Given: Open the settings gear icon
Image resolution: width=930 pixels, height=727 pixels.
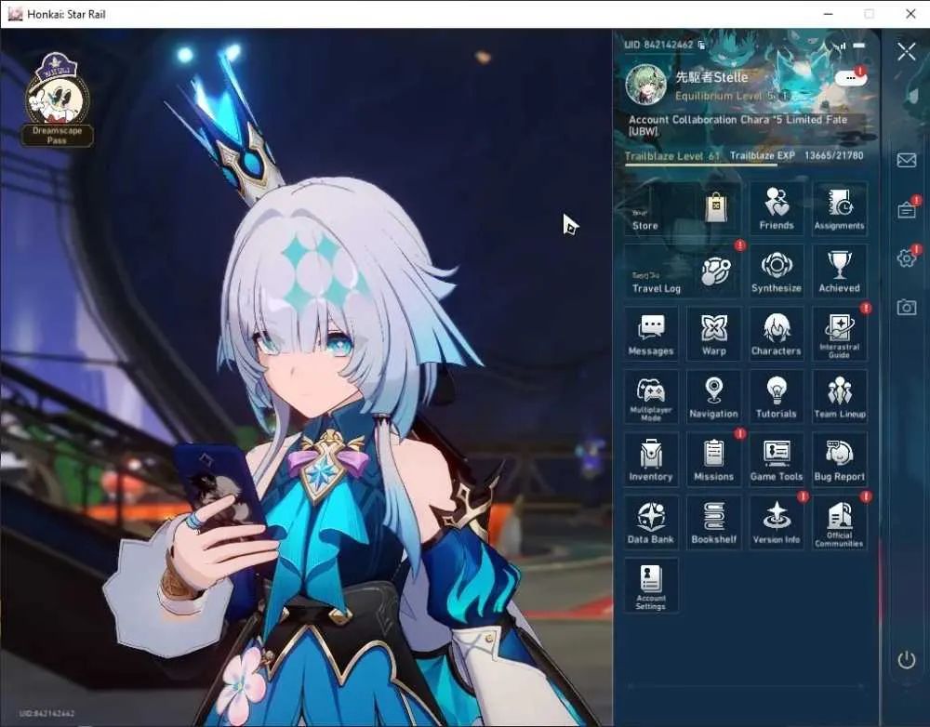Looking at the screenshot, I should [x=906, y=258].
